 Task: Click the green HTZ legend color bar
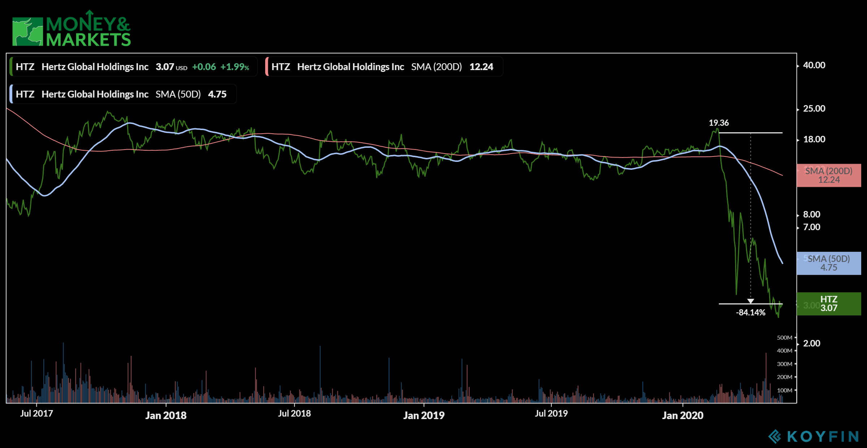[11, 67]
